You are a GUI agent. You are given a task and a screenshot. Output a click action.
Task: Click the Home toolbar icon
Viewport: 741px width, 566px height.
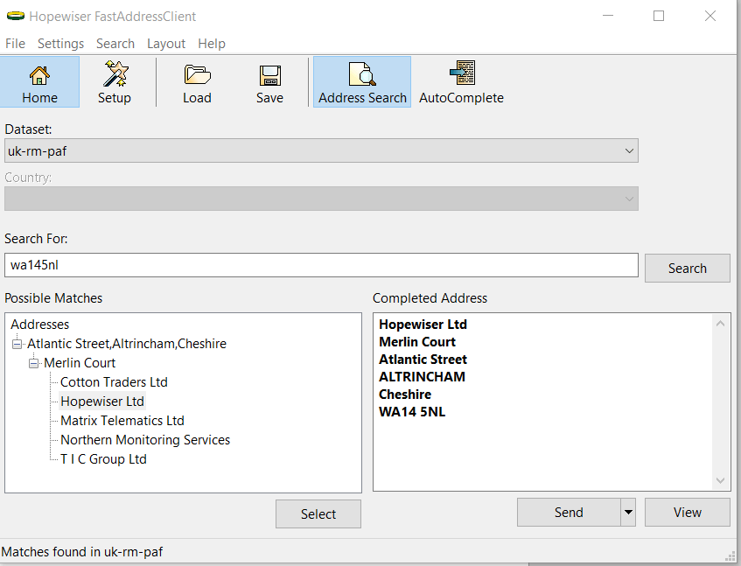coord(39,82)
